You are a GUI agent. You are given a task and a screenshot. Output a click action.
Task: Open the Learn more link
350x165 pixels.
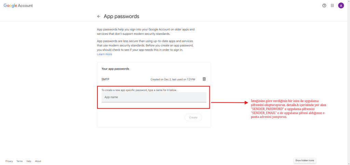coord(105,54)
